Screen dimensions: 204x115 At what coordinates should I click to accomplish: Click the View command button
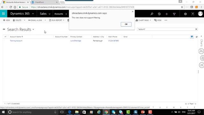pyautogui.click(x=158, y=20)
